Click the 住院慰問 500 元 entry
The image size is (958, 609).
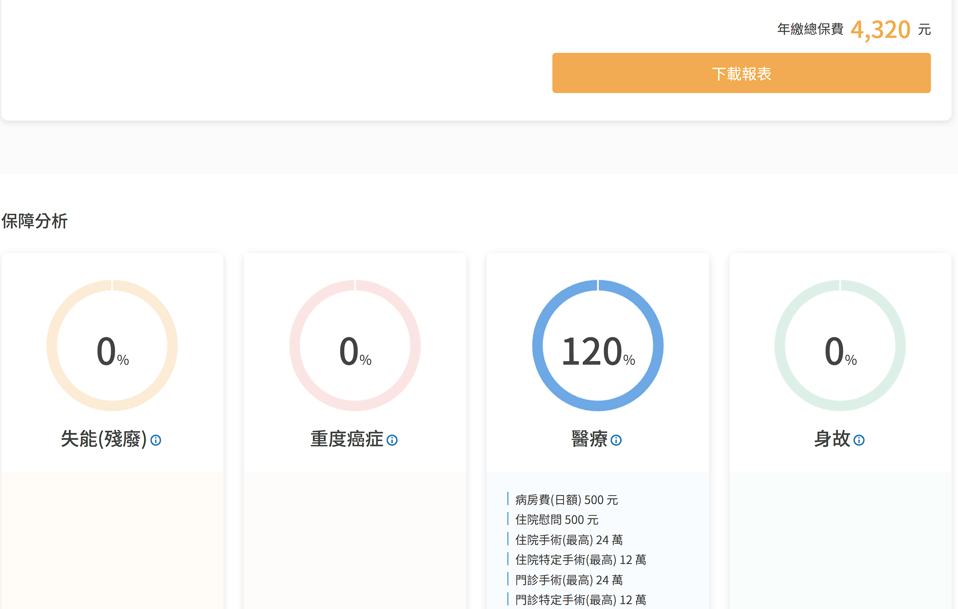tap(556, 520)
